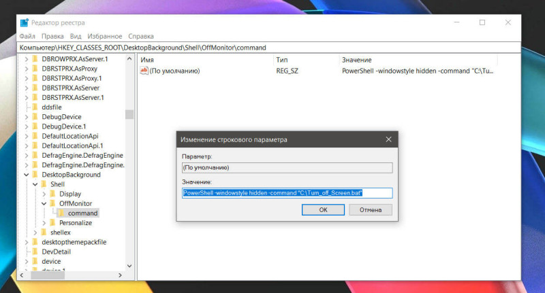Click the folder icon of the command key

61,213
